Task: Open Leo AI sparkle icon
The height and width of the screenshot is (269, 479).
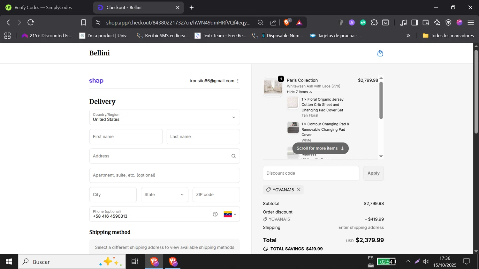Action: (x=437, y=22)
